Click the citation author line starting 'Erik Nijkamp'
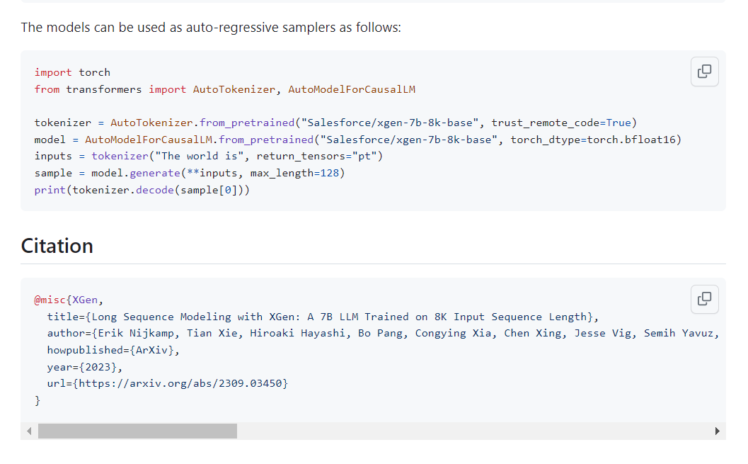The width and height of the screenshot is (748, 464). tap(383, 333)
